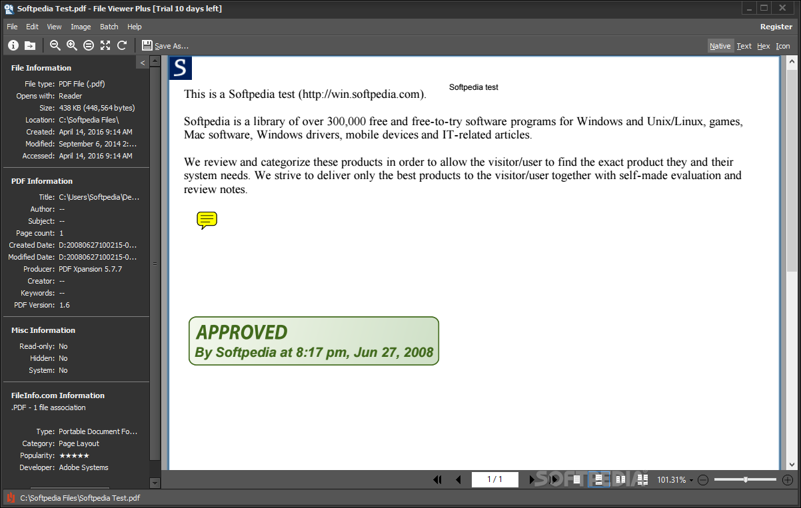
Task: Open the Edit menu
Action: click(x=32, y=27)
